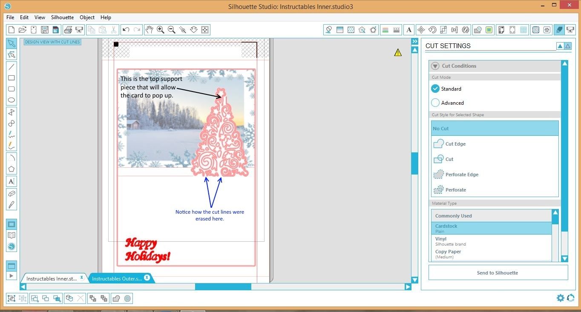Select the Knife tool
Viewport: 581px width, 312px height.
pyautogui.click(x=12, y=205)
